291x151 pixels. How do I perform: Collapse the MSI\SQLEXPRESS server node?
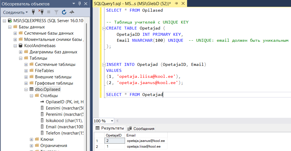tap(5, 21)
